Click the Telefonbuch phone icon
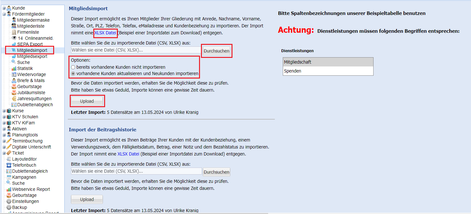This screenshot has height=214, width=471. (9, 165)
